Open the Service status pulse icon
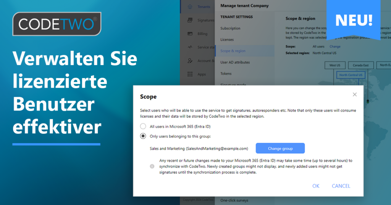The image size is (391, 205). click(190, 47)
